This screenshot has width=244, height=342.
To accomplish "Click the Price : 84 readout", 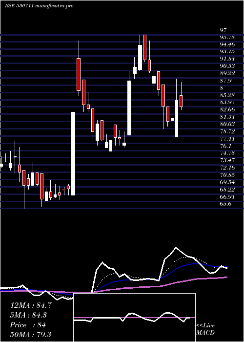I will 28,325.
